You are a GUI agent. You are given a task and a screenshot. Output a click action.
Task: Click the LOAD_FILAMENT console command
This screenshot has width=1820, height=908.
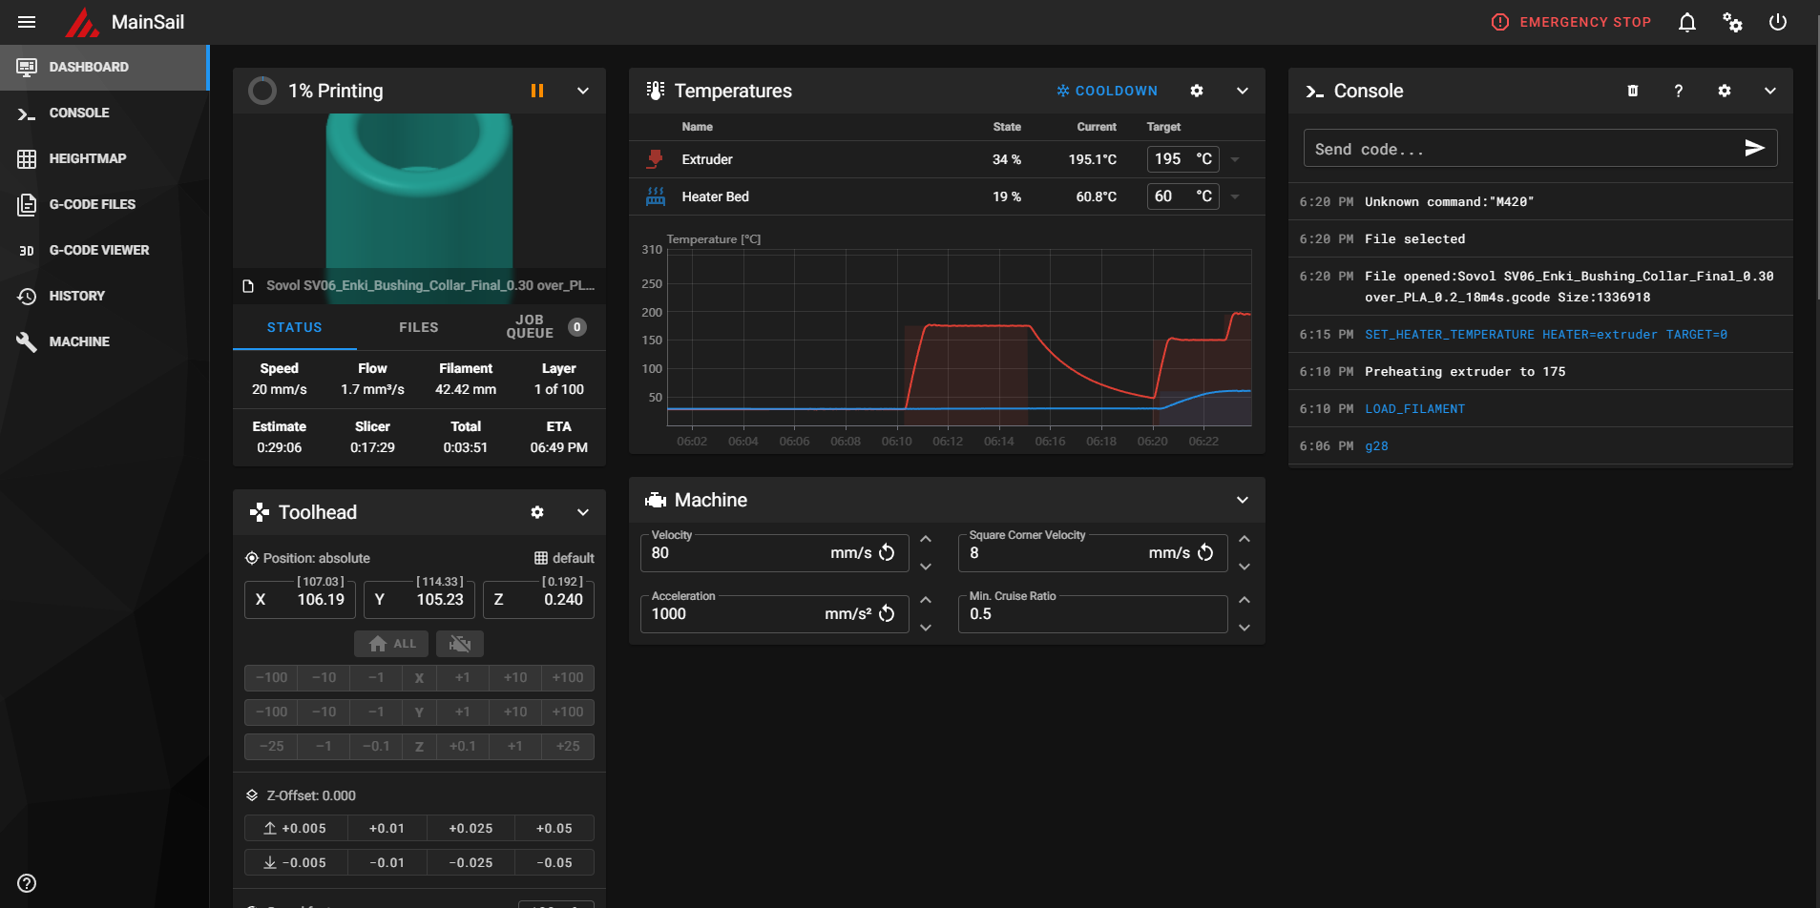pyautogui.click(x=1414, y=409)
